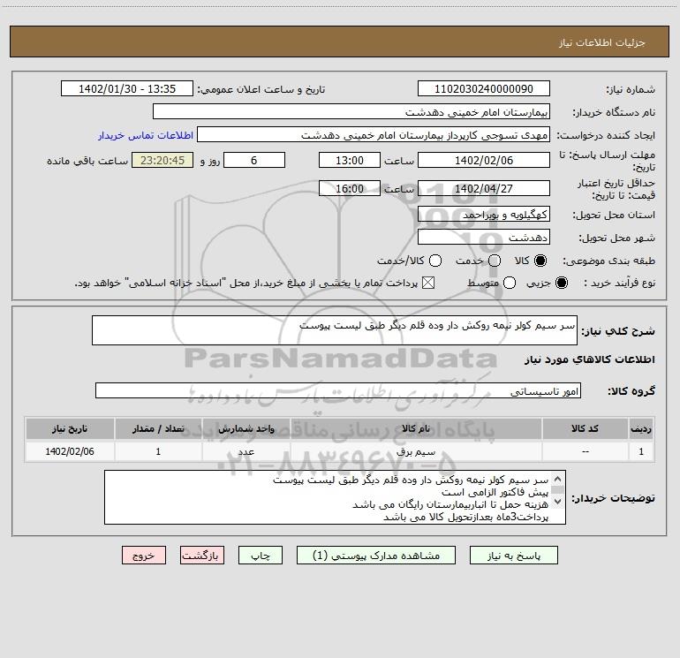Viewport: 680px width, 658px height.
Task: Click the remaining days field showing 6
Action: click(254, 160)
